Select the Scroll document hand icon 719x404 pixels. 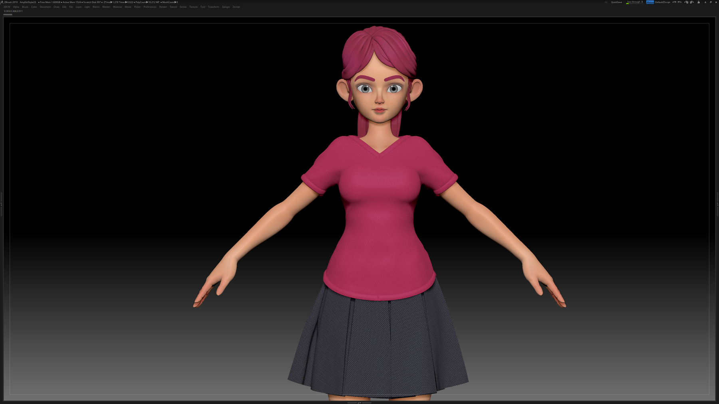687,2
